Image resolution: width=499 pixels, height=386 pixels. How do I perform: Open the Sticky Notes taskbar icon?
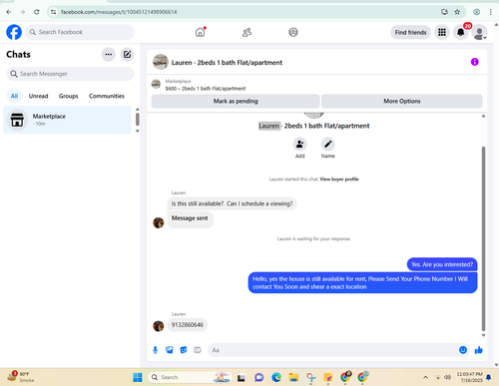point(328,377)
